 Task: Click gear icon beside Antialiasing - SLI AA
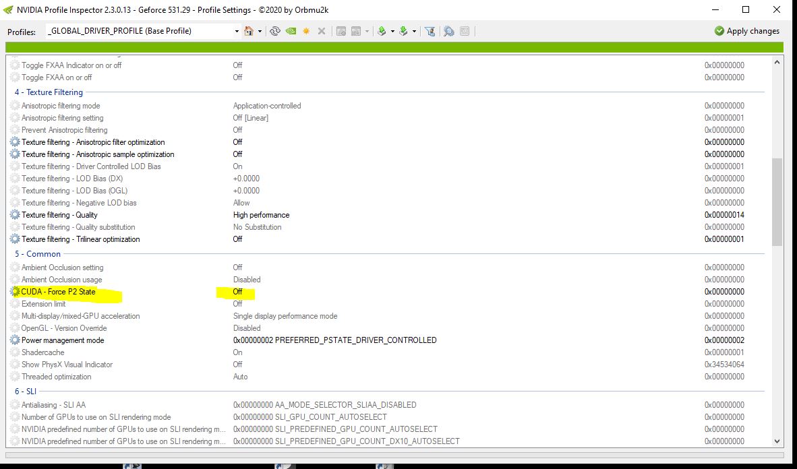pyautogui.click(x=16, y=405)
